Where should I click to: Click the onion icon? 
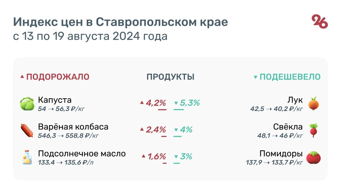(314, 104)
